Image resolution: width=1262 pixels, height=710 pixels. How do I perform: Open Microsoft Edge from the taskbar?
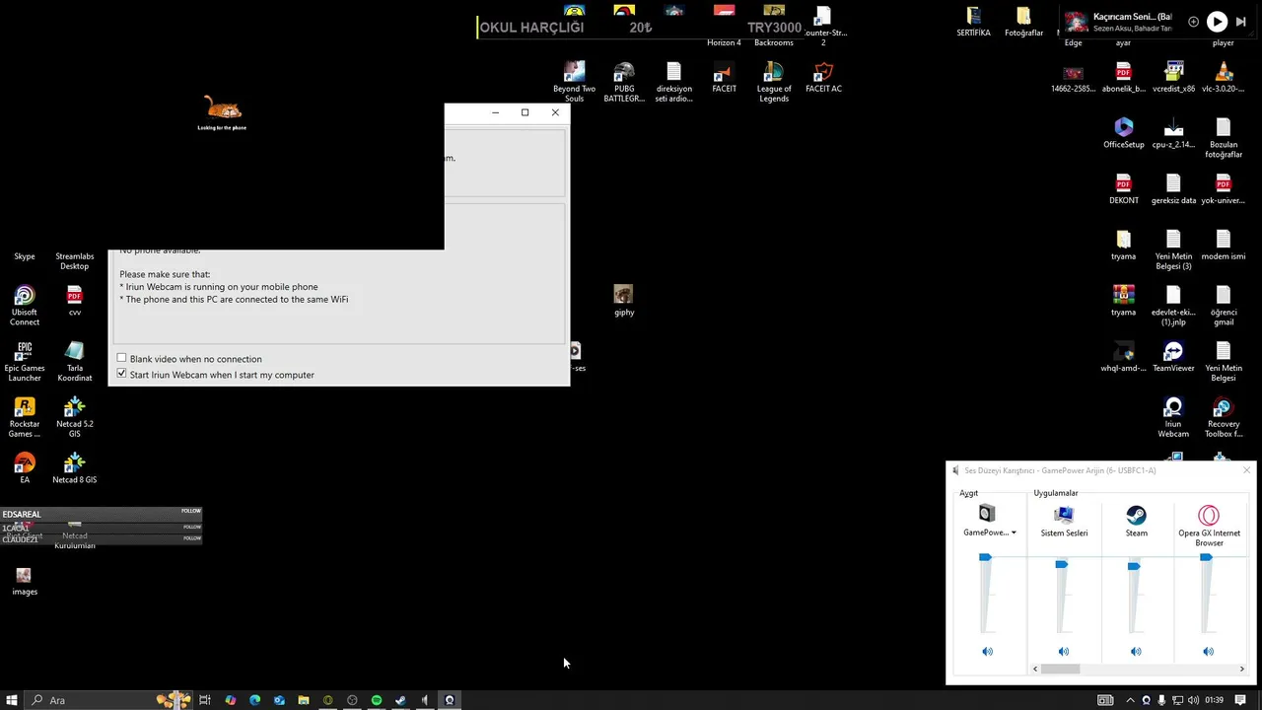click(x=254, y=700)
